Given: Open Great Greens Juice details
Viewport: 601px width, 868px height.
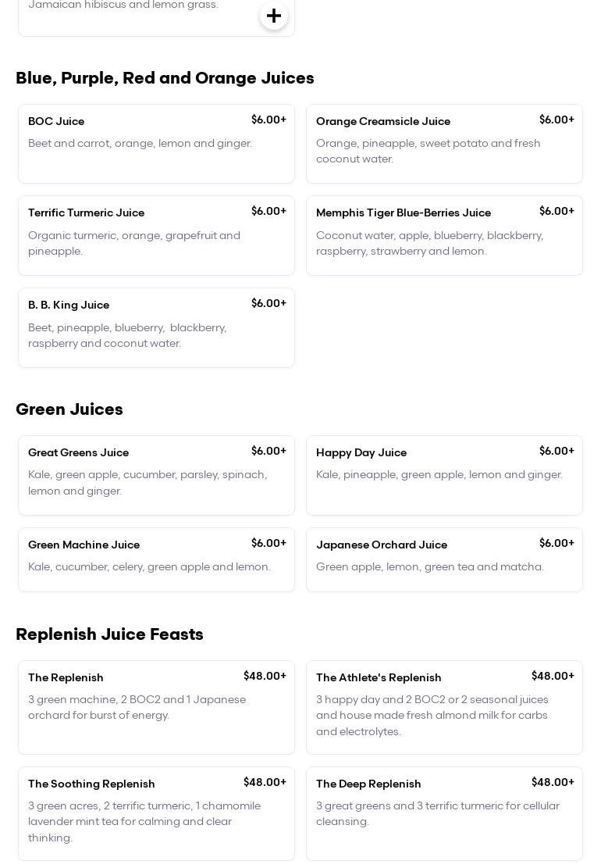Looking at the screenshot, I should [156, 475].
